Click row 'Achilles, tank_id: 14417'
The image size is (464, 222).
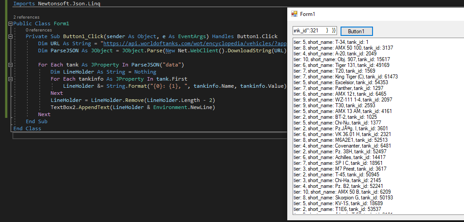339,157
